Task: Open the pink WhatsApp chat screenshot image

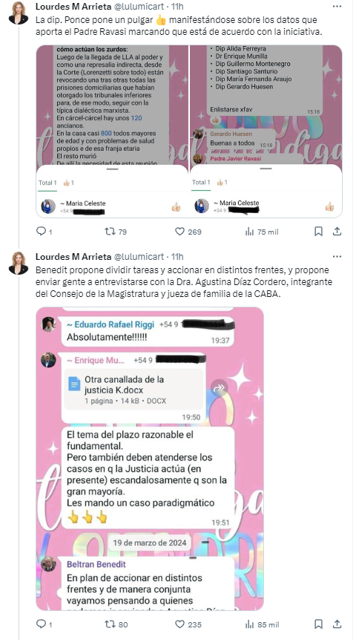Action: 150,458
